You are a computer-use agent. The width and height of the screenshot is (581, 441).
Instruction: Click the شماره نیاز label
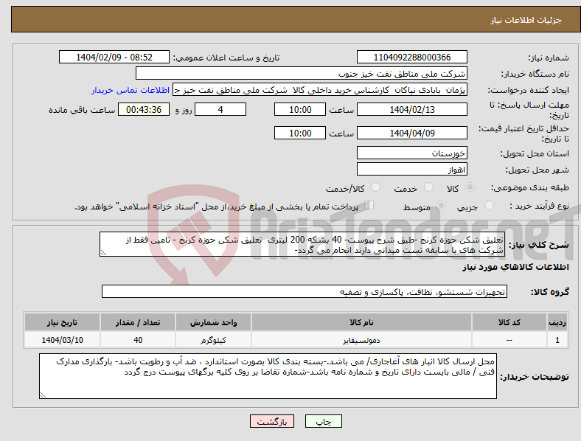pyautogui.click(x=549, y=58)
